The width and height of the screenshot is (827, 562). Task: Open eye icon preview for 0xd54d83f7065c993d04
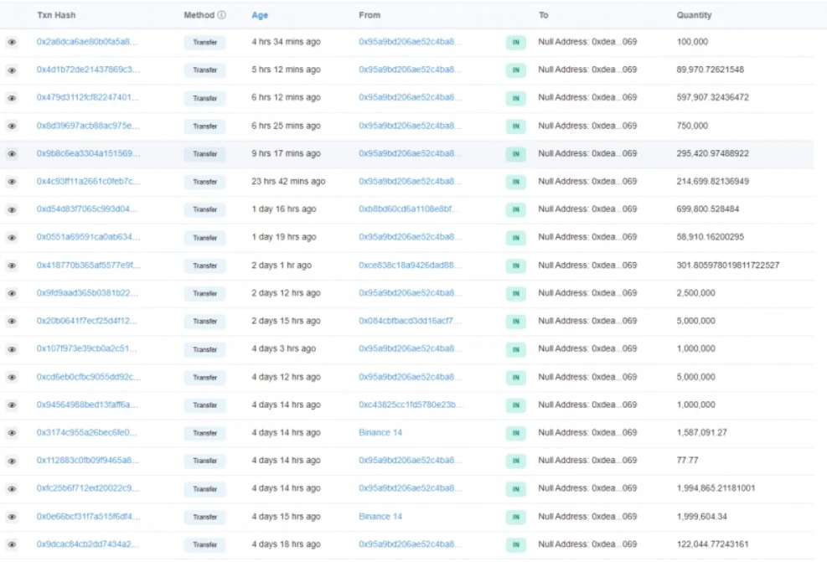(12, 209)
